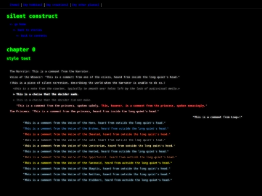Click the bold choice the decider made

coord(46,94)
